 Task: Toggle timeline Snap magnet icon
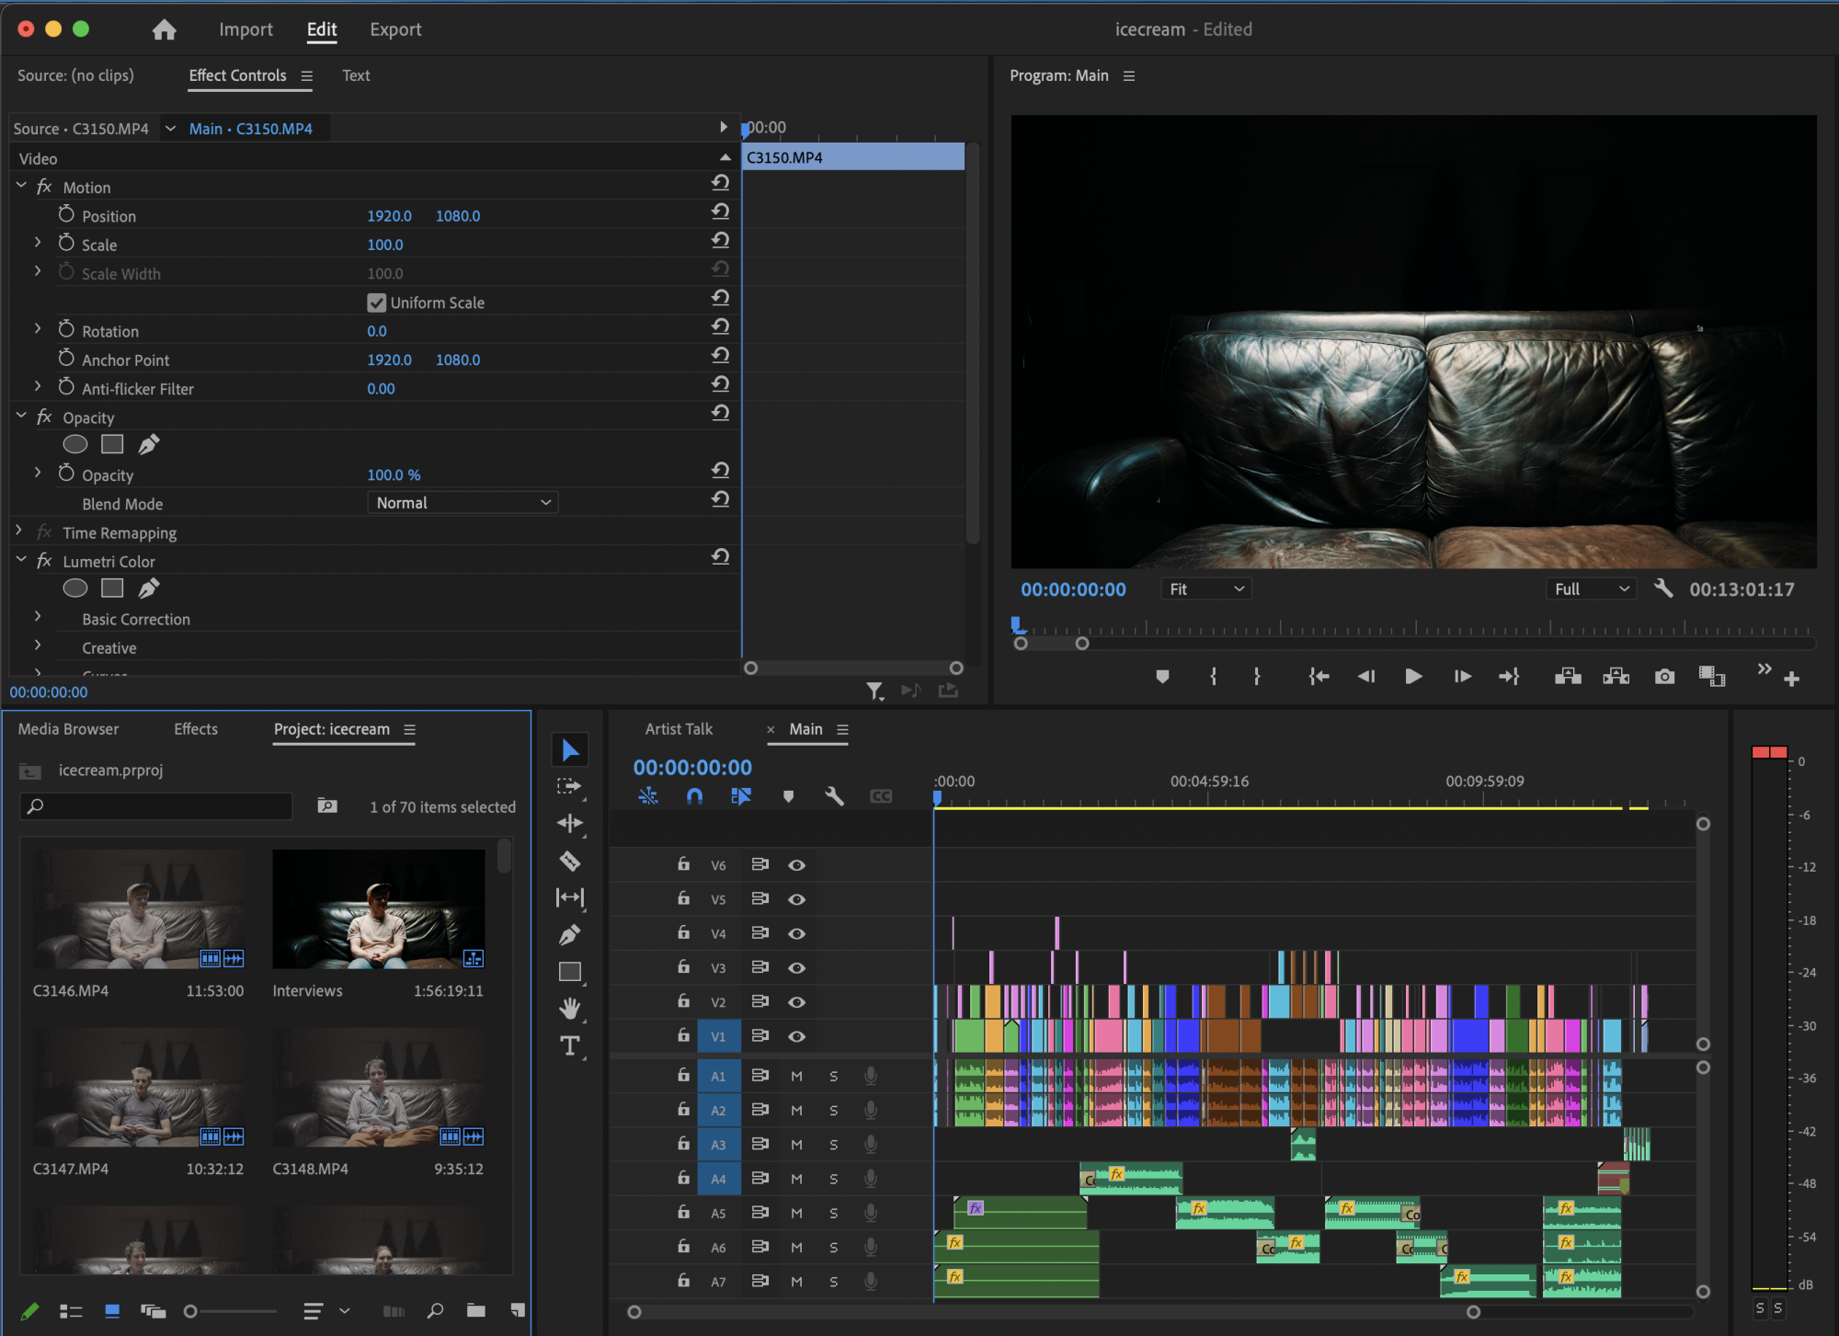click(695, 796)
